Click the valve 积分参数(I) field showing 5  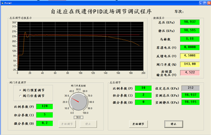point(44,115)
